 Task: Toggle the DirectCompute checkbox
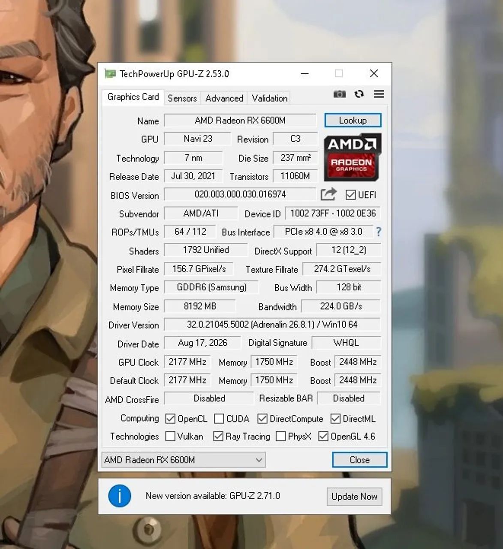point(262,419)
